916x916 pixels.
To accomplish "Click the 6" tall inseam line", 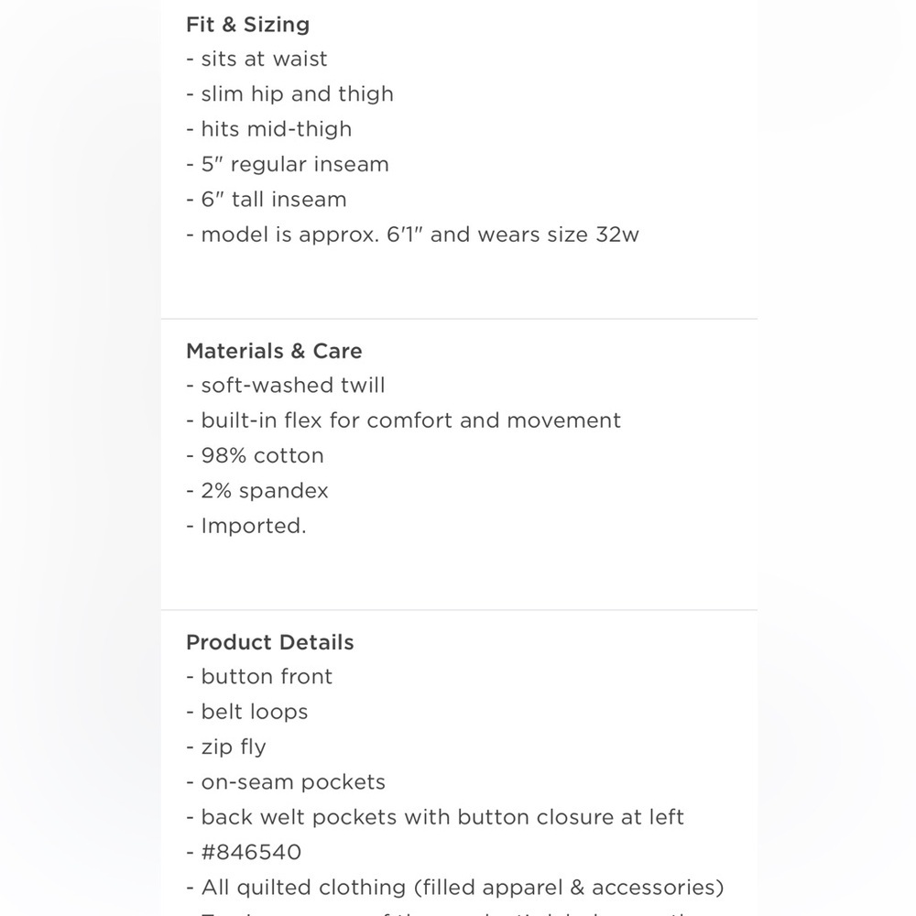I will click(x=267, y=199).
